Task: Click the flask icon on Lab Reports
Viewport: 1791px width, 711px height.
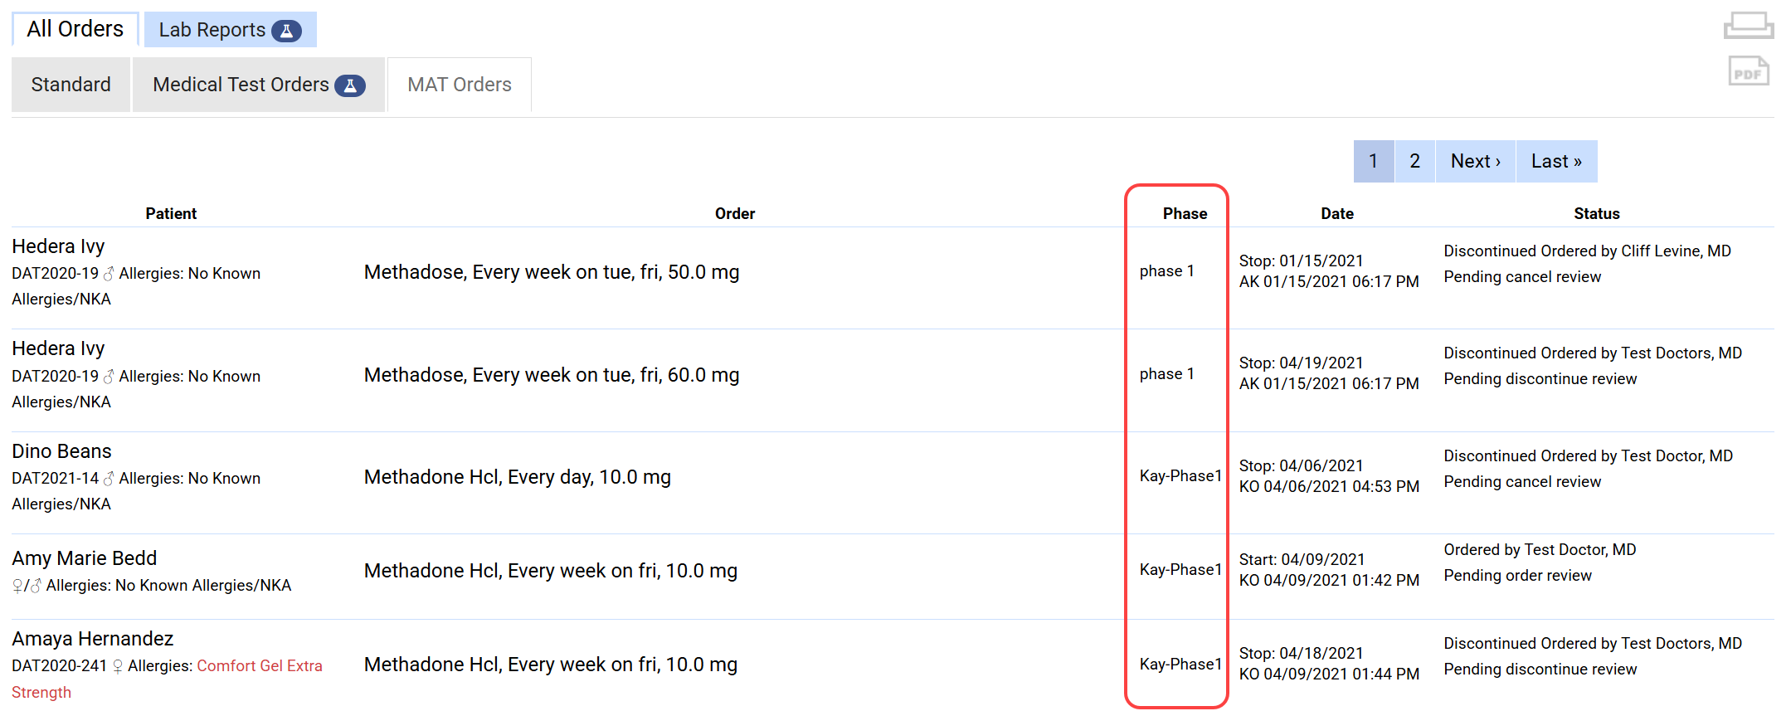Action: (x=286, y=31)
